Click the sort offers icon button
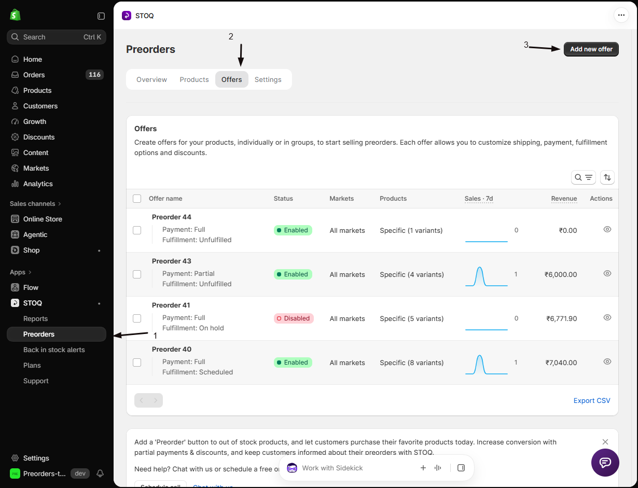Screen dimensions: 638x488 click(x=607, y=177)
